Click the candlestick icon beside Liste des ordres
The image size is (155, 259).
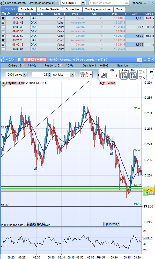[x=3, y=3]
